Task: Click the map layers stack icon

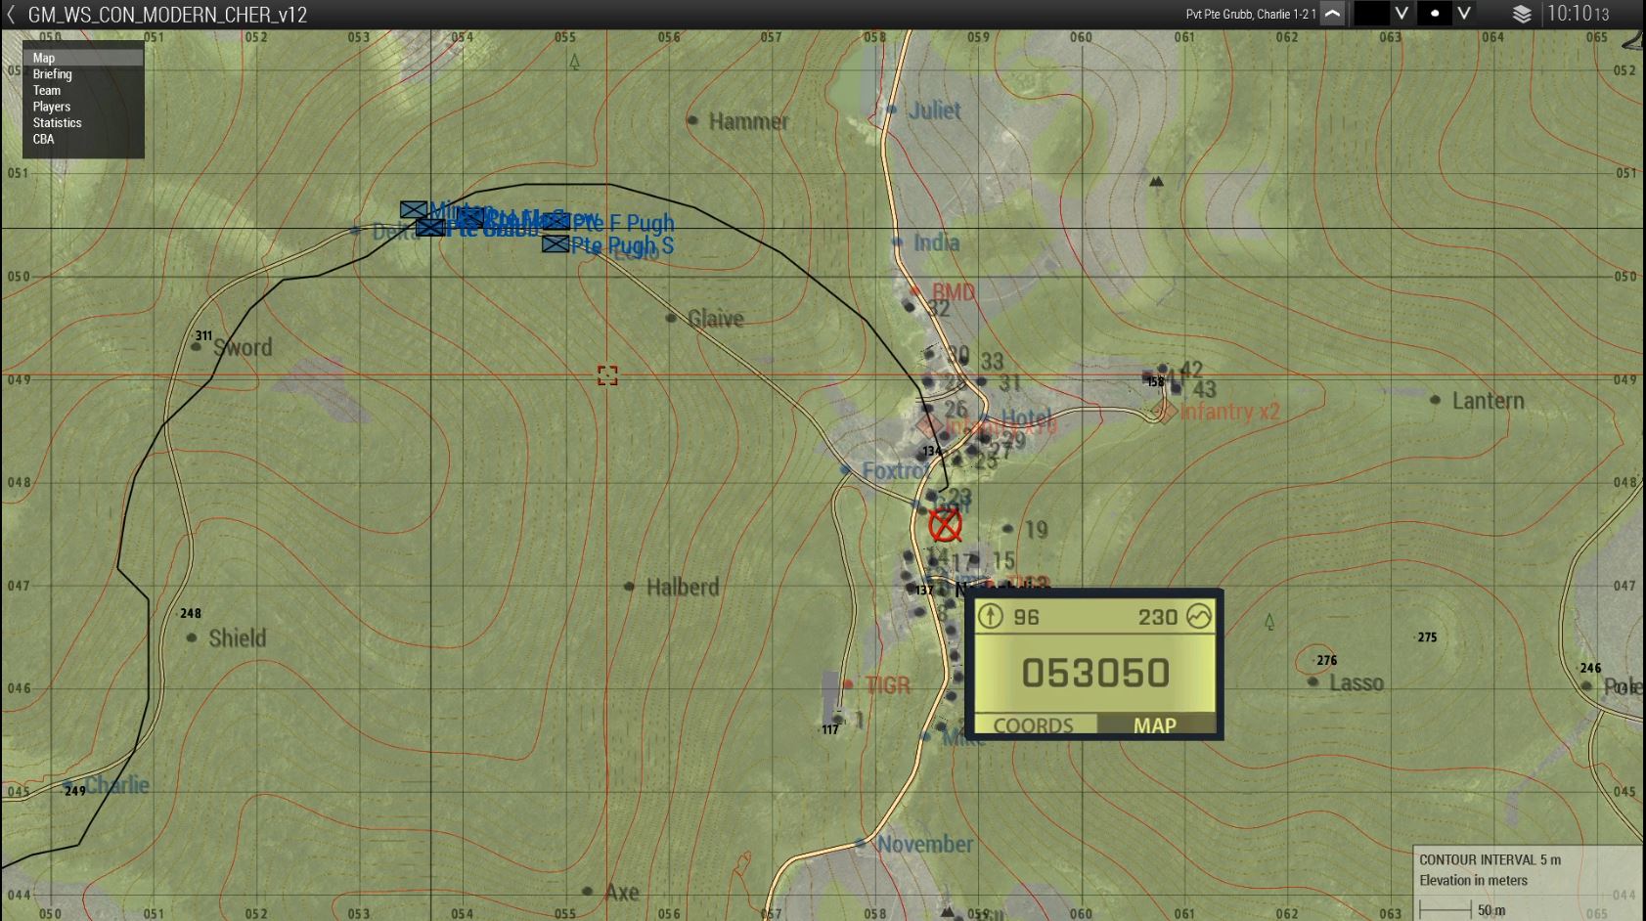Action: pos(1521,14)
